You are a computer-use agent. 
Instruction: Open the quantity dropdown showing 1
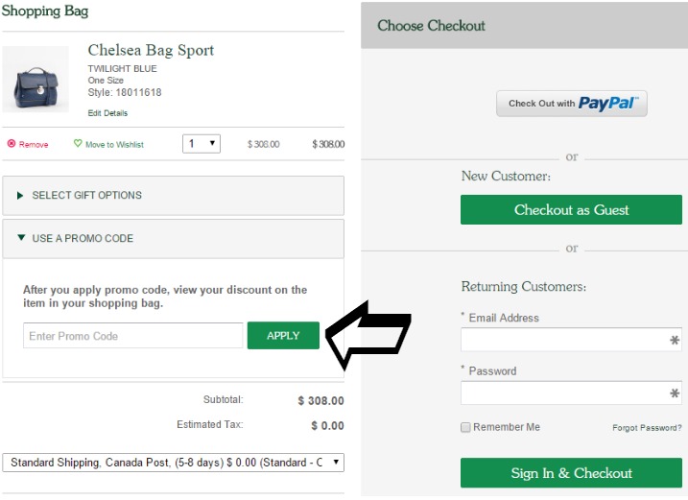[x=202, y=144]
